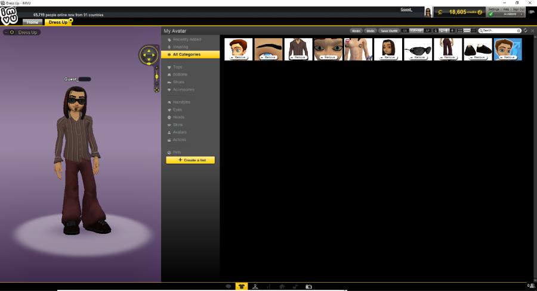Select the long dark hairstyle thumbnail
Image resolution: width=537 pixels, height=291 pixels.
(388, 49)
